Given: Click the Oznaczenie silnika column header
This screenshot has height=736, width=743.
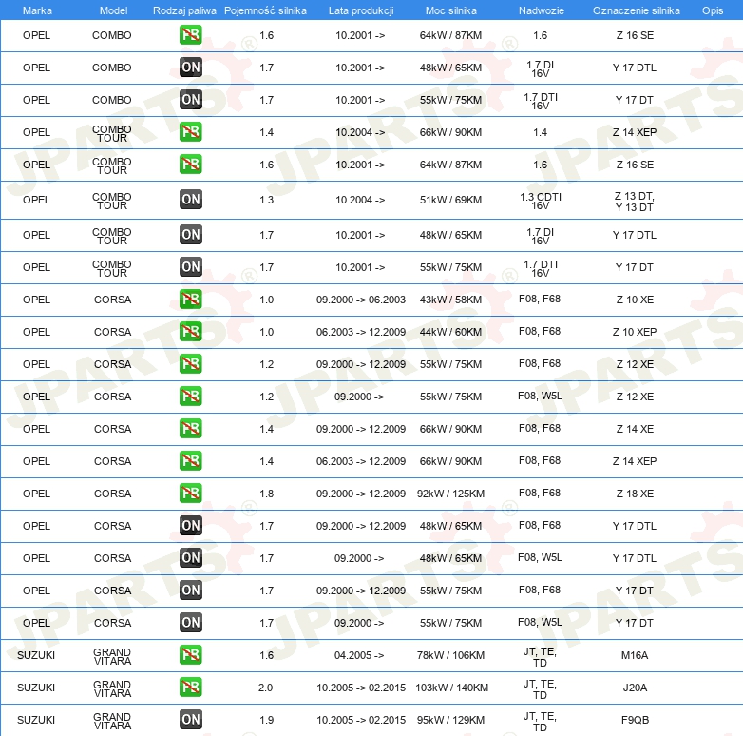Looking at the screenshot, I should [x=637, y=10].
